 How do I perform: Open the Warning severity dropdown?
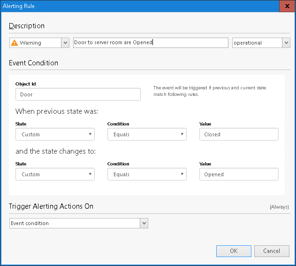pos(39,43)
